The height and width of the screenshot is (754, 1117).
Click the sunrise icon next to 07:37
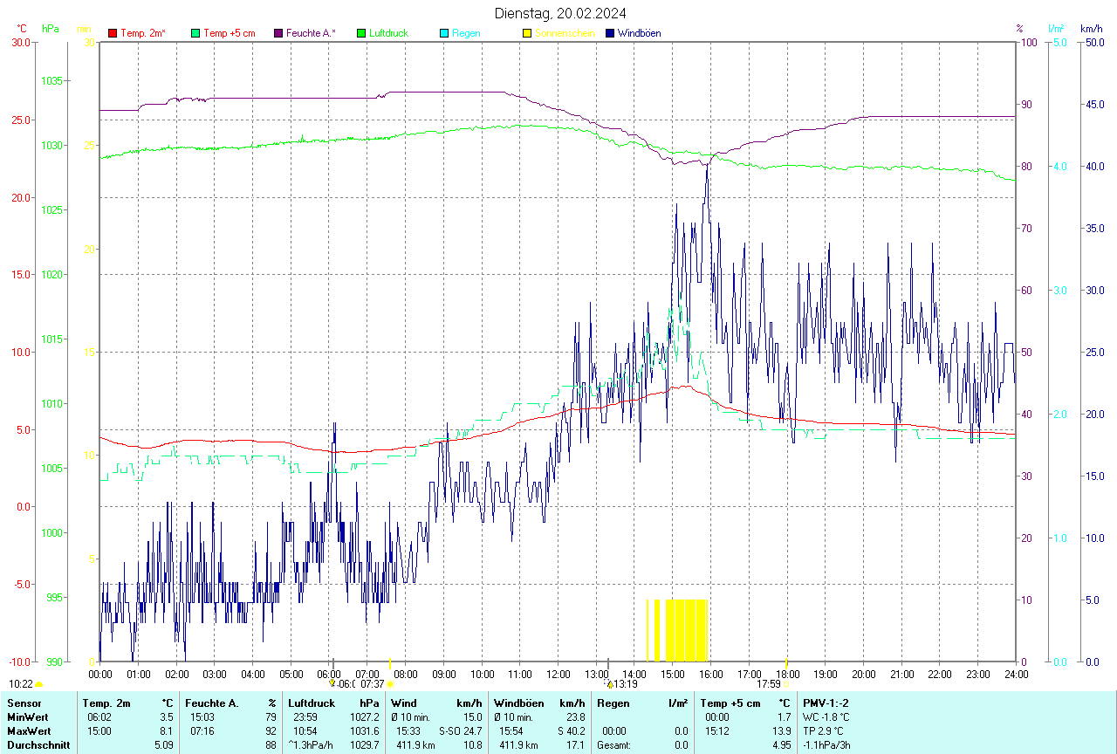[390, 684]
